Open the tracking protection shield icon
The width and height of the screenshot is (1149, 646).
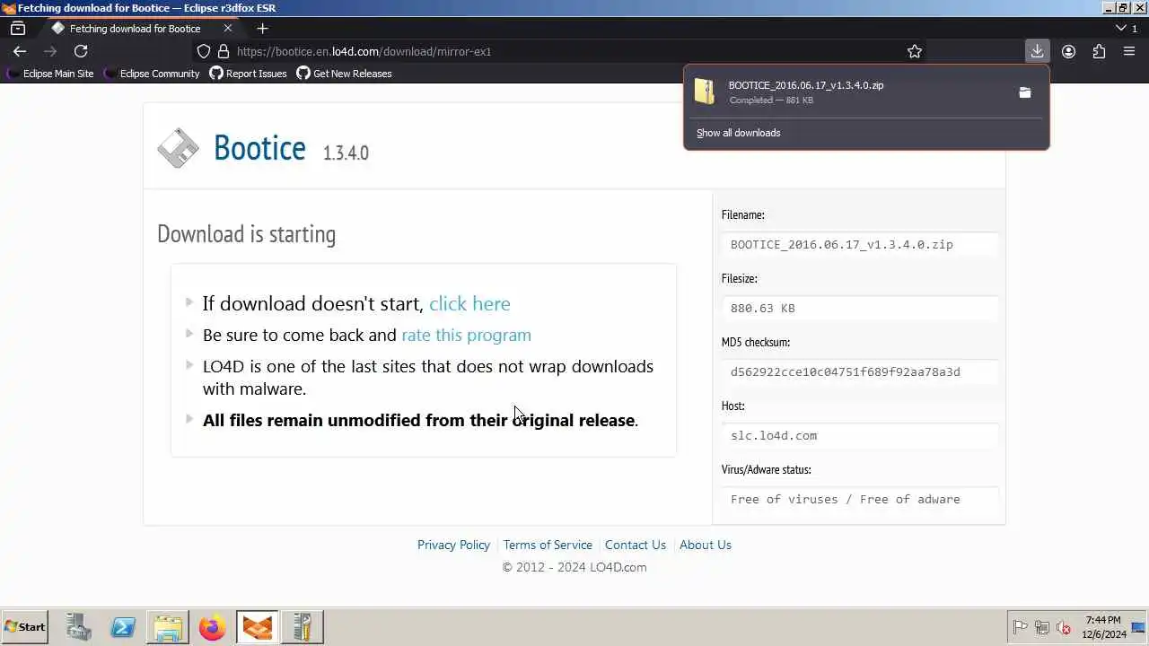[204, 51]
